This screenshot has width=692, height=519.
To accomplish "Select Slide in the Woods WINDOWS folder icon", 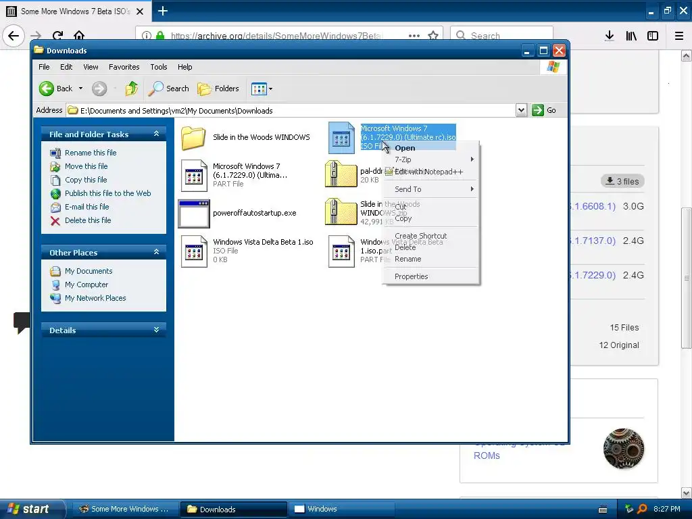I will coord(193,138).
